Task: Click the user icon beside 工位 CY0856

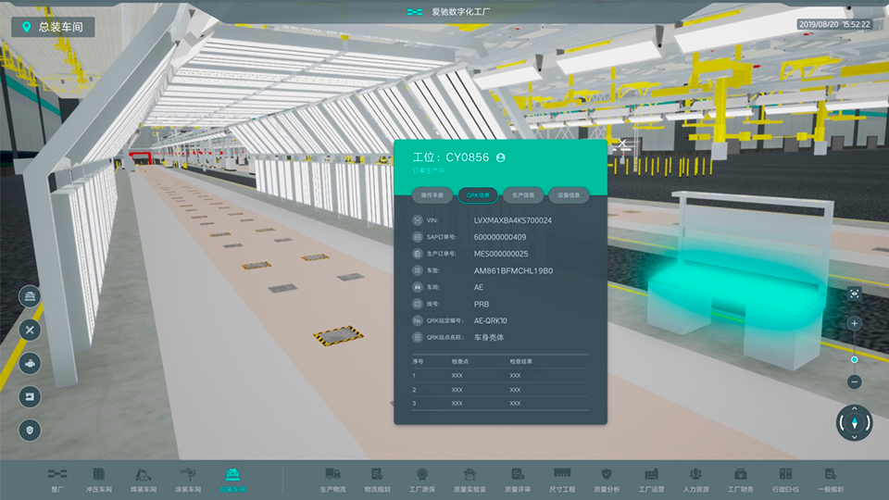Action: click(x=501, y=157)
